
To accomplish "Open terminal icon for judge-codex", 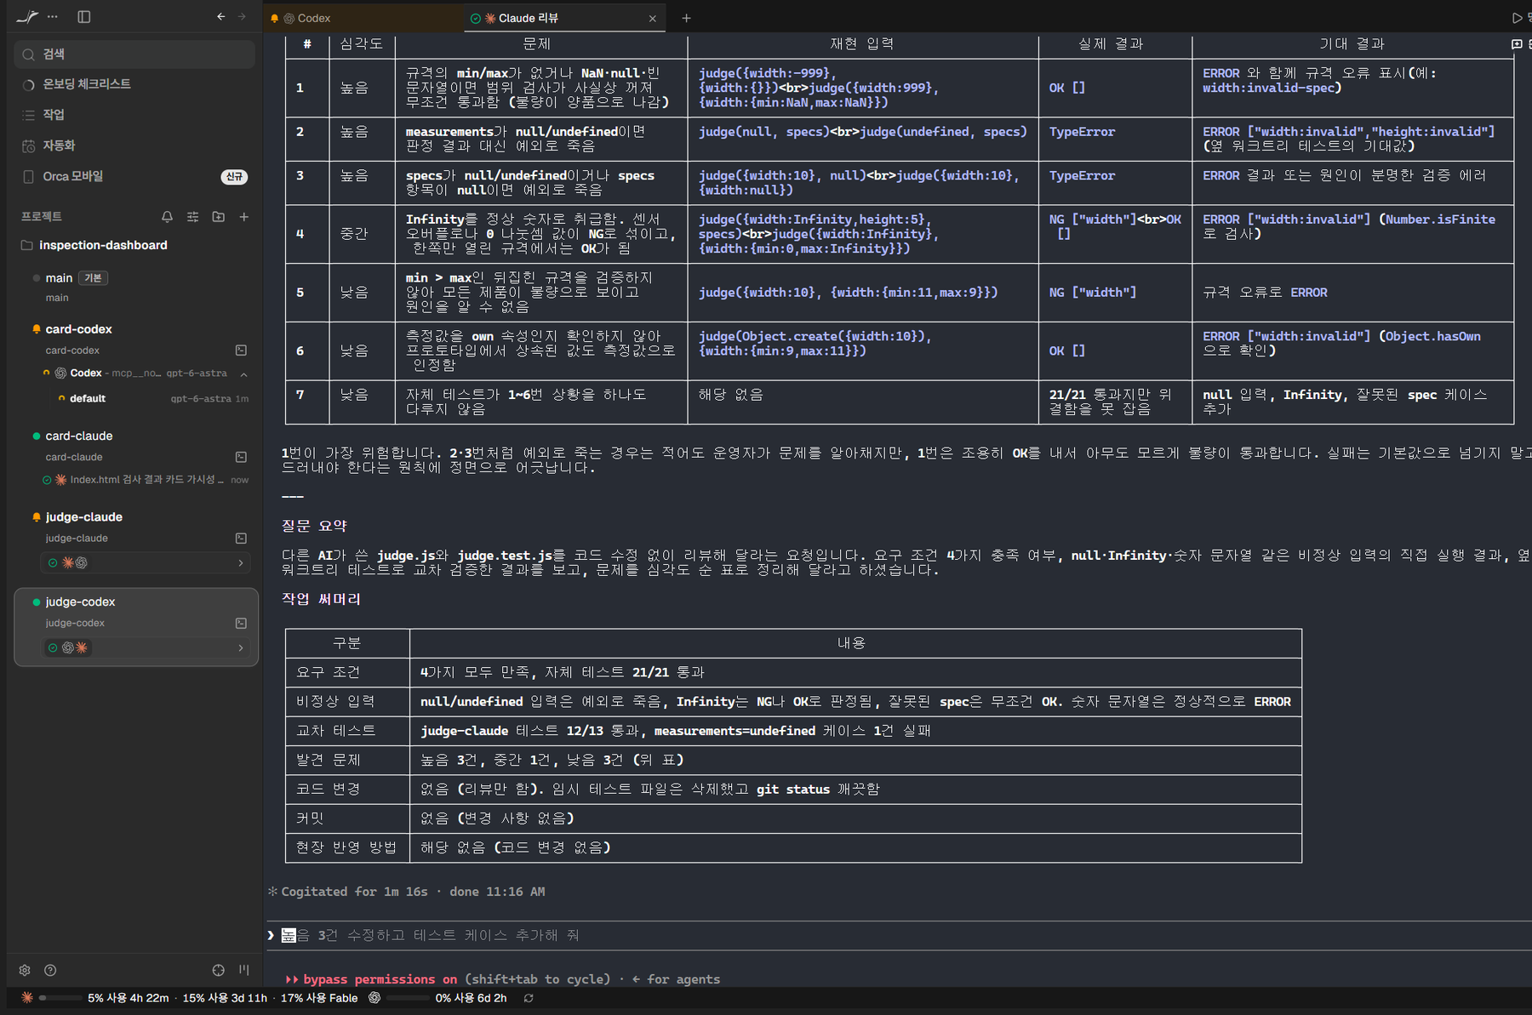I will tap(241, 624).
